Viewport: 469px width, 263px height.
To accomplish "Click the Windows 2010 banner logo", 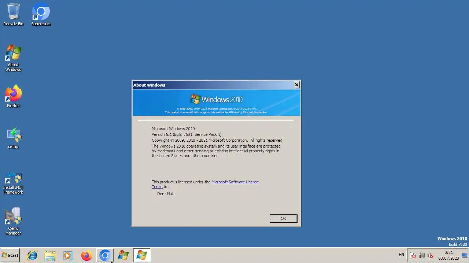I will (217, 99).
